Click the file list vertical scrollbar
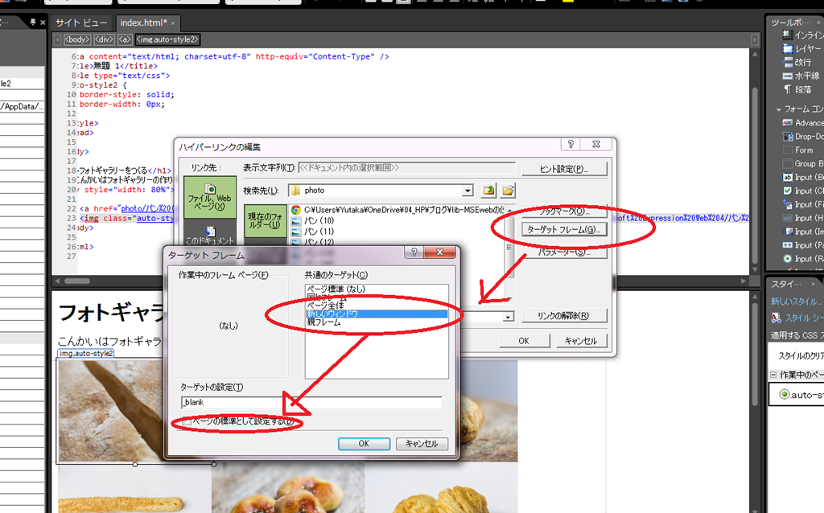The width and height of the screenshot is (824, 513). coord(509,254)
